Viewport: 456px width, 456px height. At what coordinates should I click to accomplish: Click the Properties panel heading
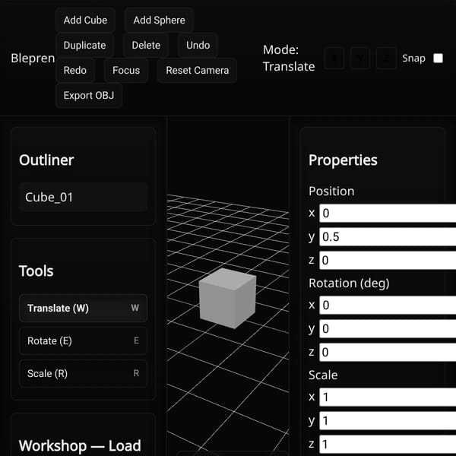tap(343, 160)
